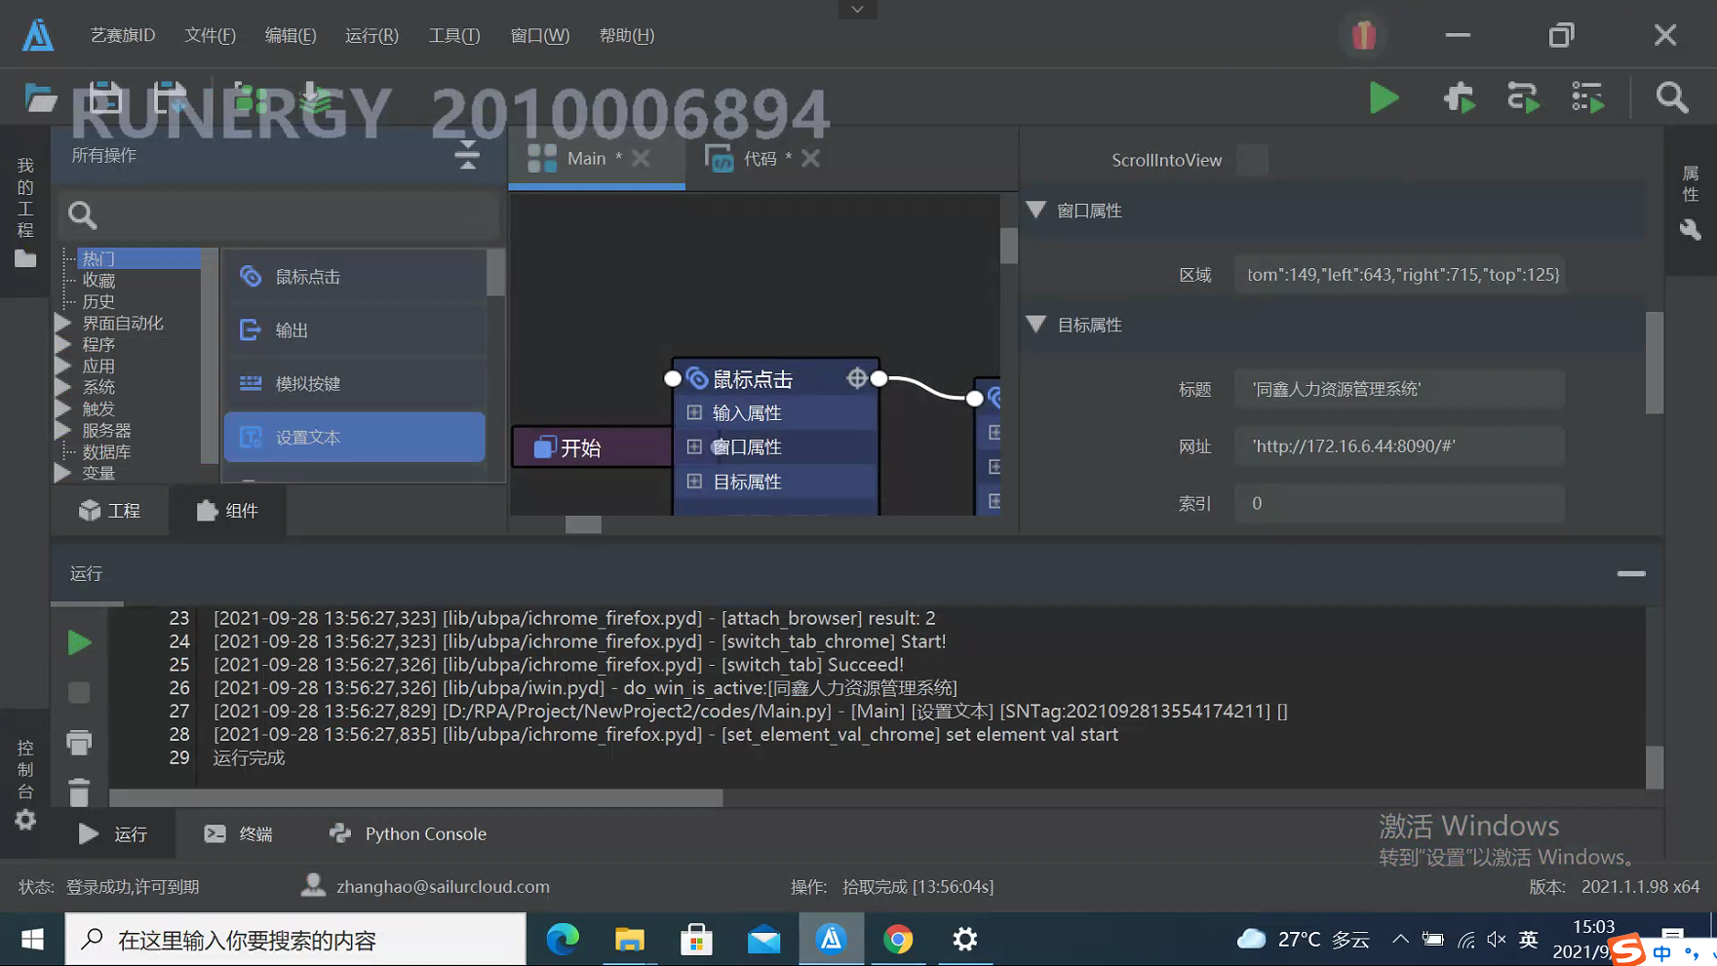Open the wrench settings icon in the right sidebar
Screen dimensions: 1717x966
[1690, 230]
